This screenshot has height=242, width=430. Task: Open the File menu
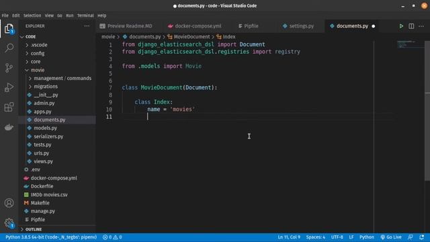click(5, 15)
